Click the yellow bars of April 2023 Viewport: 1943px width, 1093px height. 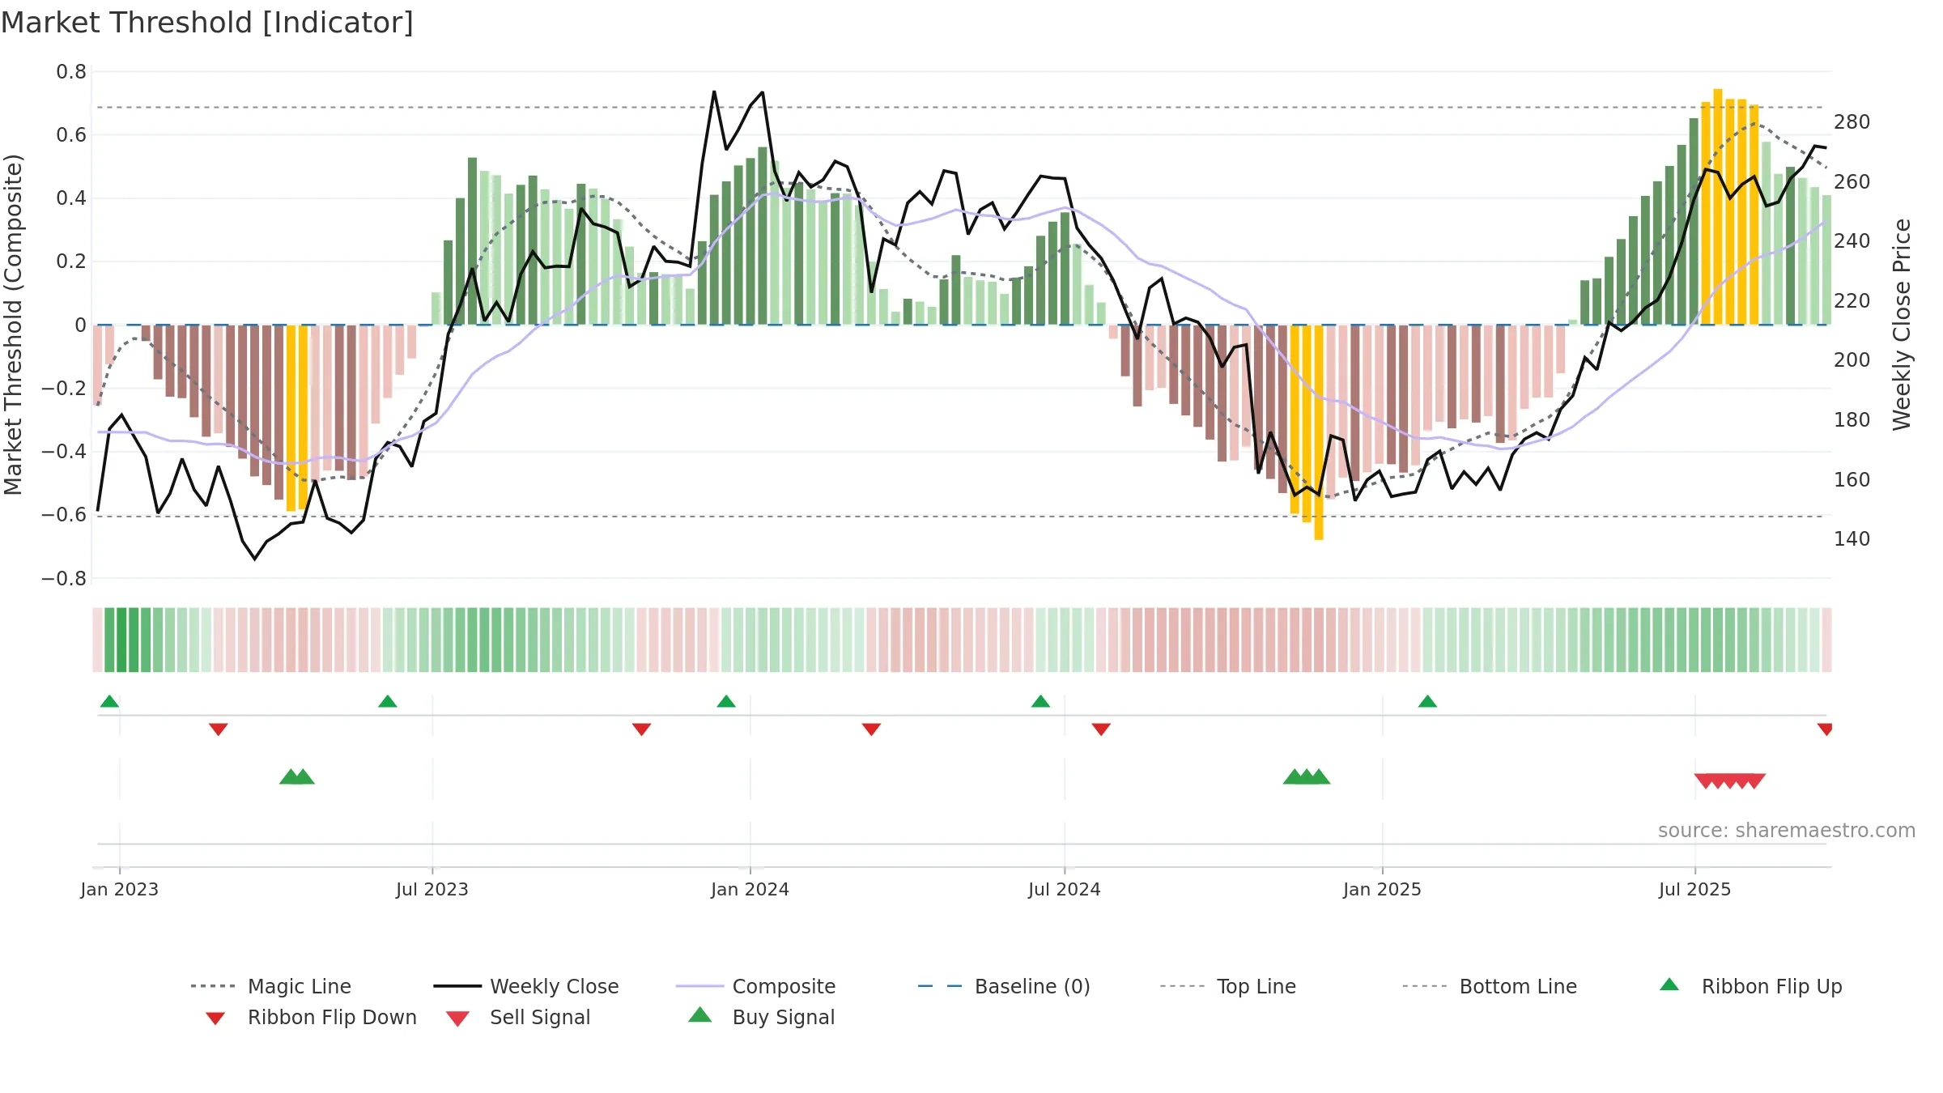(297, 418)
